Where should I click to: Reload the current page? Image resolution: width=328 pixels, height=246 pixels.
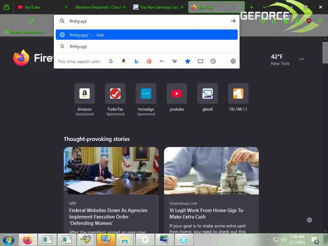31,21
